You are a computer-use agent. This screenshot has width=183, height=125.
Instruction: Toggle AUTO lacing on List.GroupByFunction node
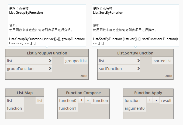(x=84, y=76)
